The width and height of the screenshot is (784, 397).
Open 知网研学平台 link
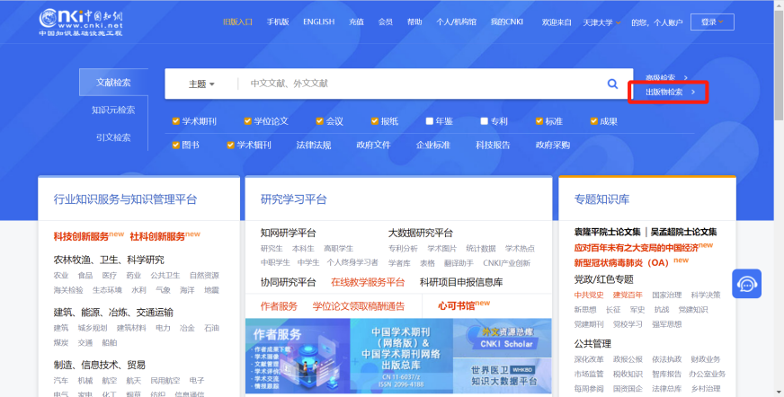[288, 233]
